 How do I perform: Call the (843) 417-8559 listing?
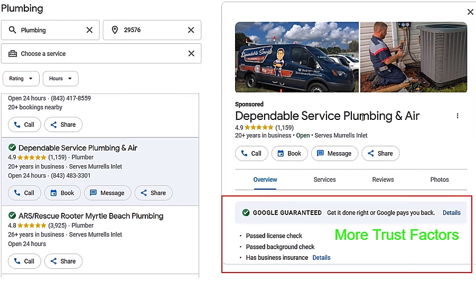pos(24,125)
